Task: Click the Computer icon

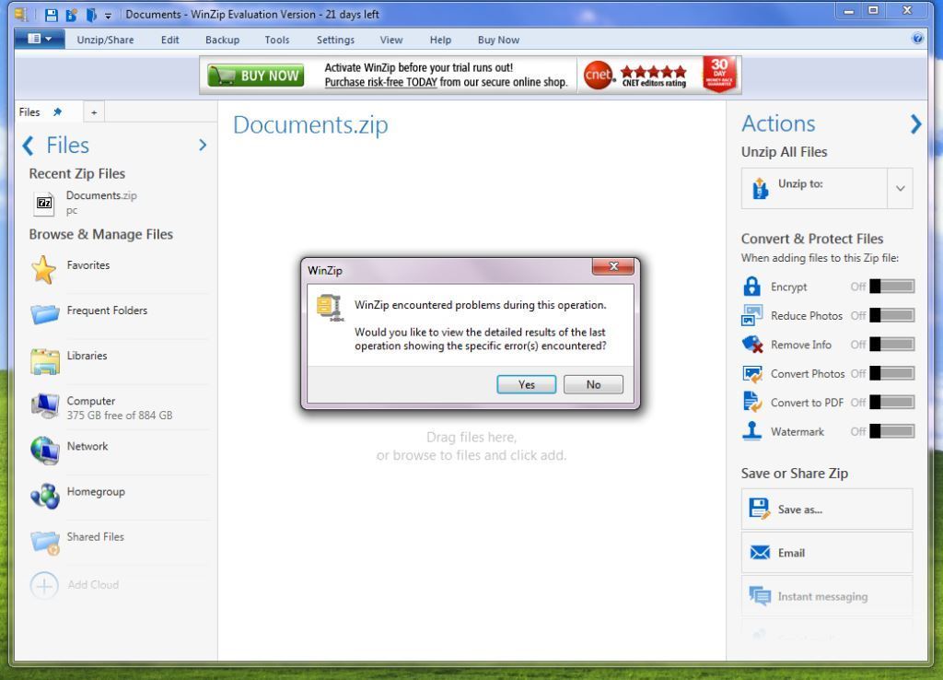Action: [45, 406]
